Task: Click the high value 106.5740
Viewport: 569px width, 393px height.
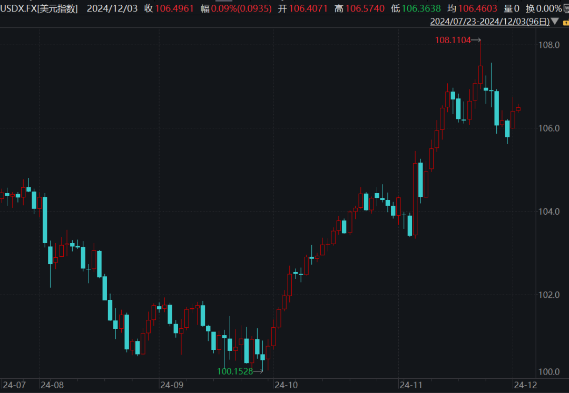Action: coord(365,8)
